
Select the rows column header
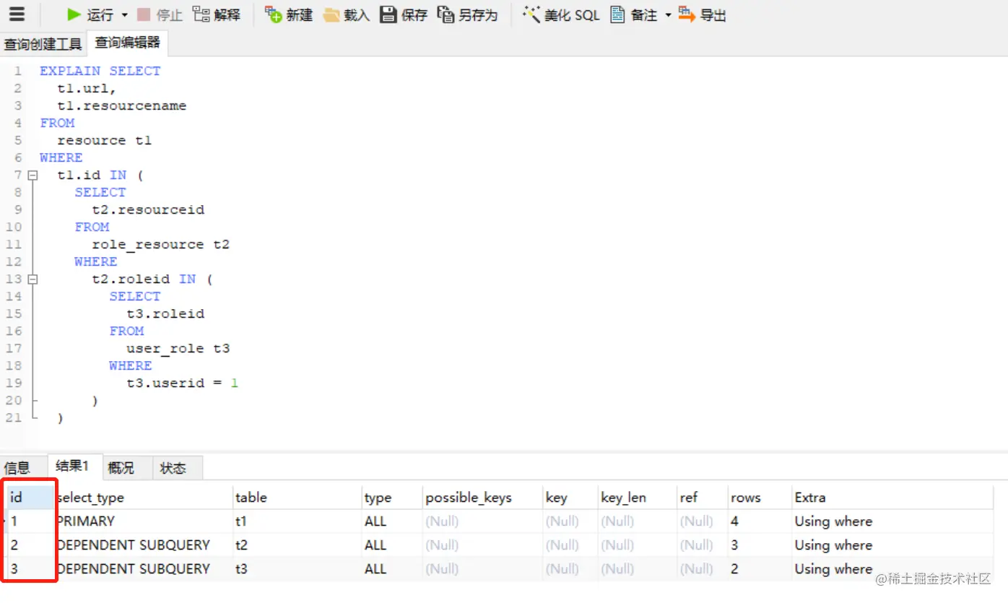click(x=760, y=498)
